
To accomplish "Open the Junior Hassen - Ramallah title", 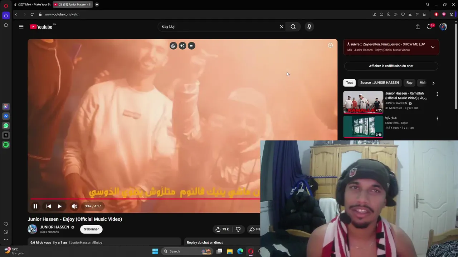I will (x=406, y=96).
